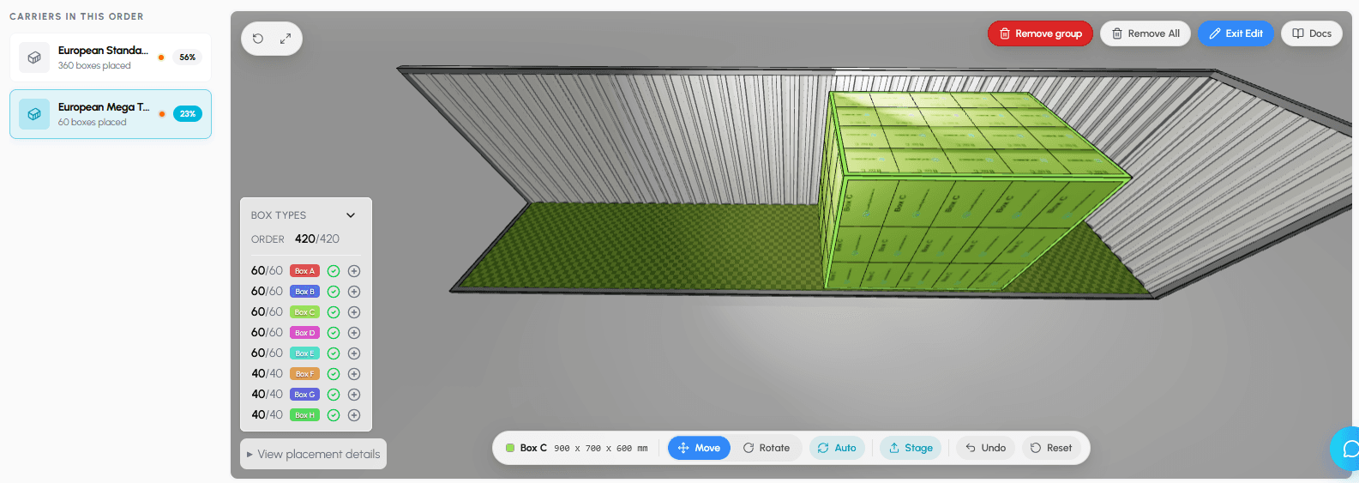The image size is (1359, 483).
Task: Toggle the green check for Box D
Action: (x=334, y=333)
